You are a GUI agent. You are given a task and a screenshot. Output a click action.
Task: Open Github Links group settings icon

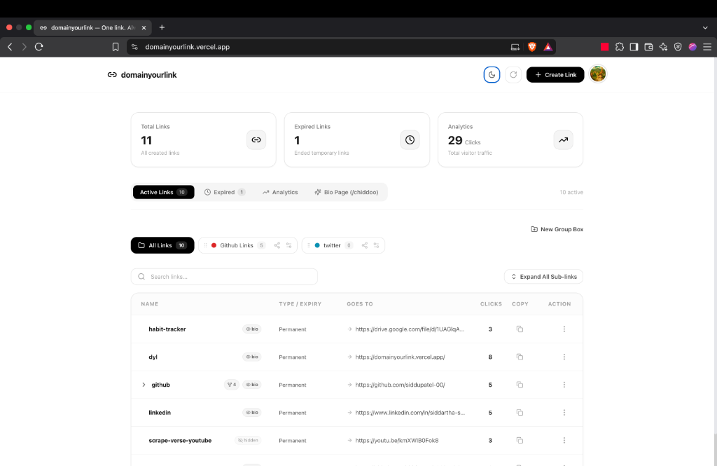289,245
